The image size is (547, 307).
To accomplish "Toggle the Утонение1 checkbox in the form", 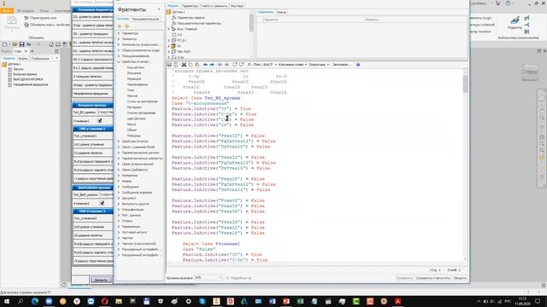I will click(100, 121).
